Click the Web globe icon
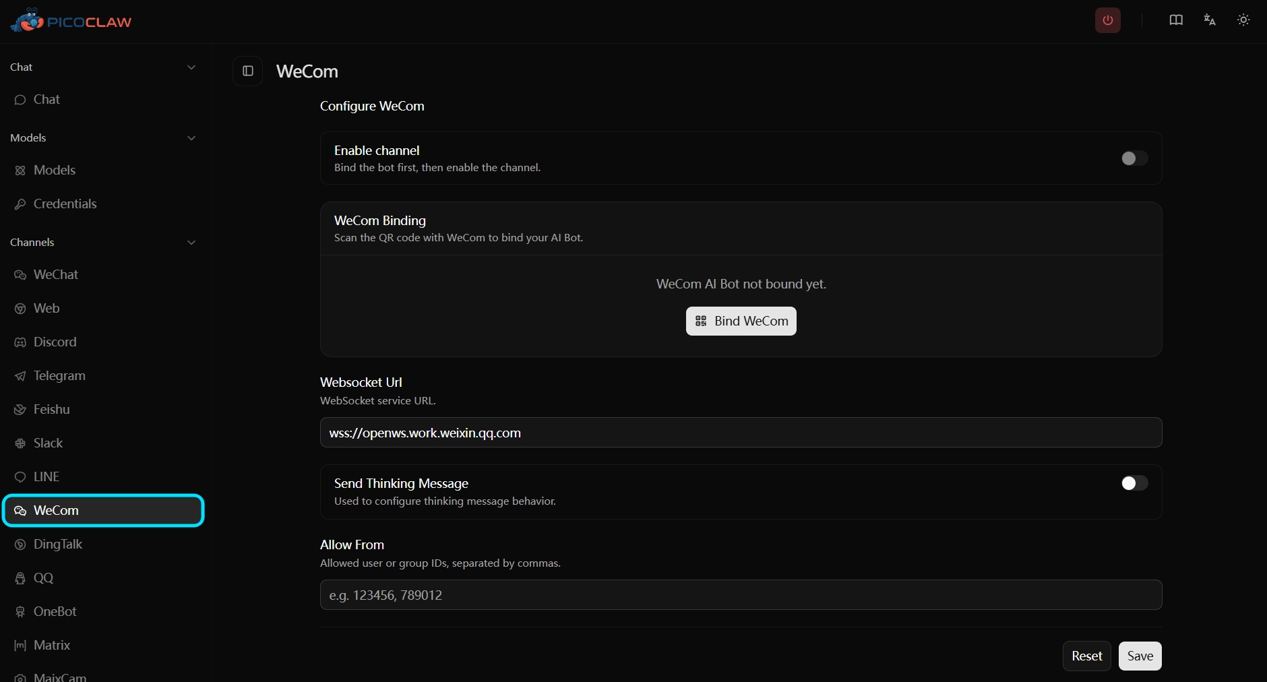1267x682 pixels. [20, 309]
